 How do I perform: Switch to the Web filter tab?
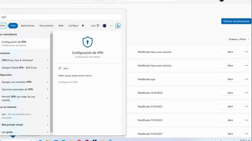pyautogui.click(x=61, y=25)
